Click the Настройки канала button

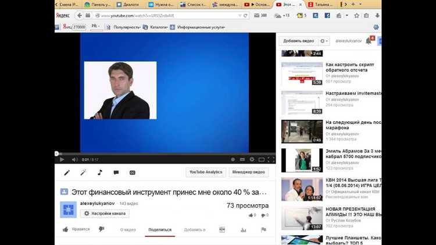[x=105, y=214]
